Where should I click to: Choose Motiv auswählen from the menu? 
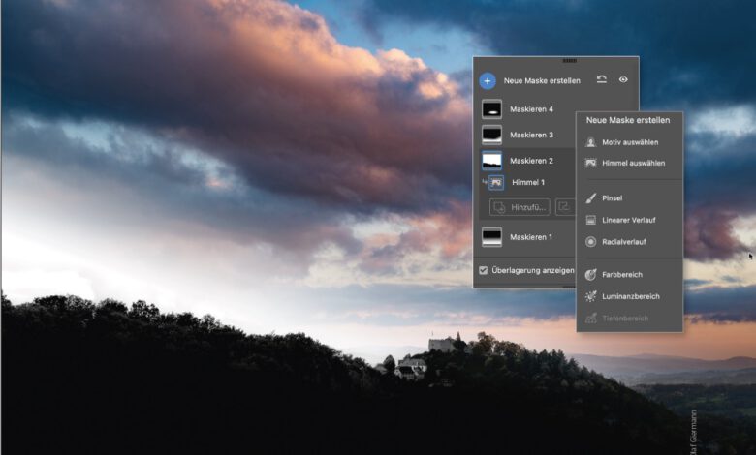(x=629, y=142)
